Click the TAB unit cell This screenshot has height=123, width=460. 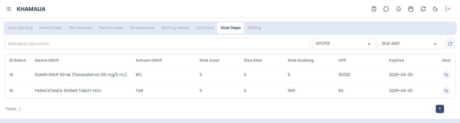coord(139,91)
